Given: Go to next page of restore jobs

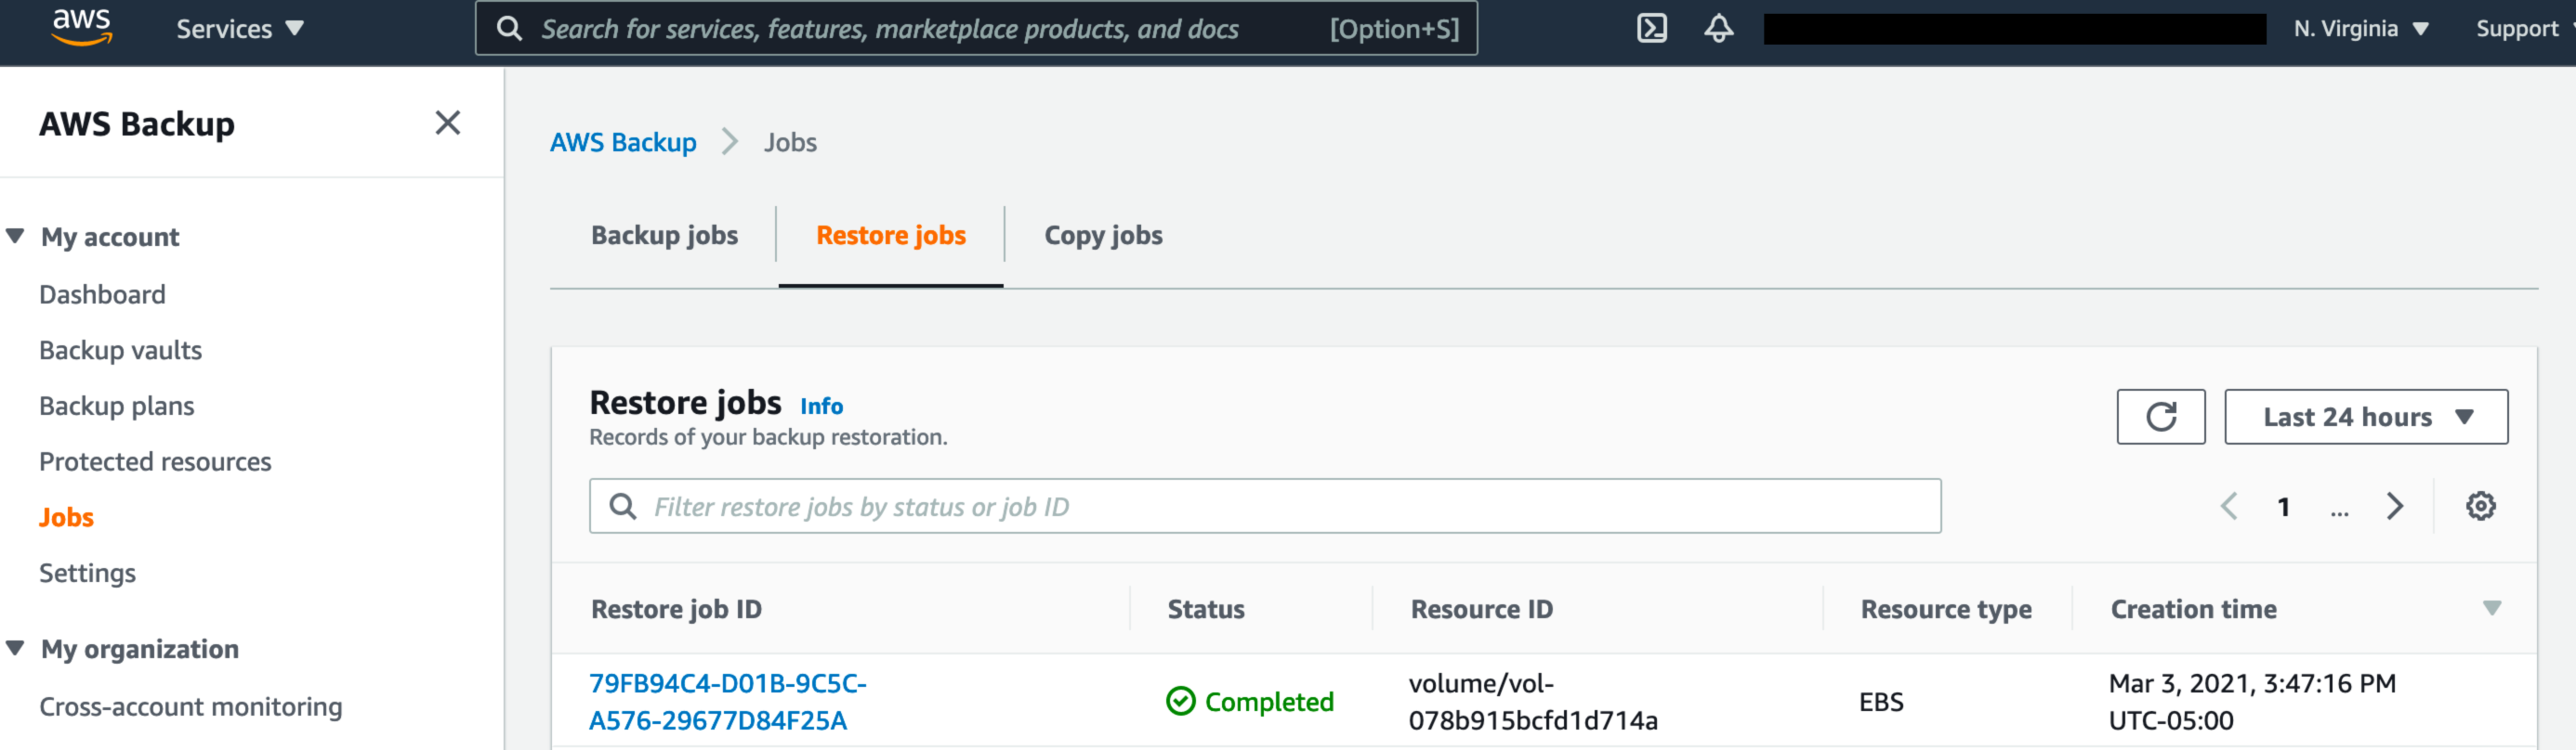Looking at the screenshot, I should coord(2394,506).
